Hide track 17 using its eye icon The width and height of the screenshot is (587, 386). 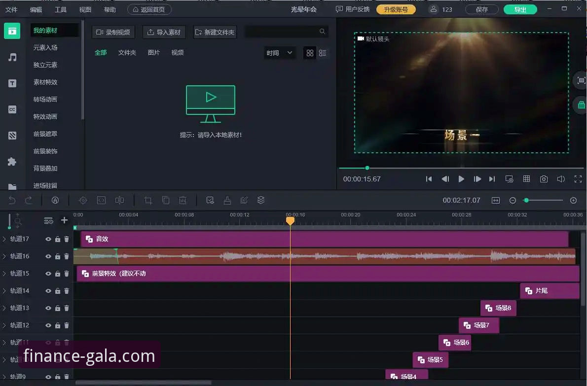coord(48,239)
